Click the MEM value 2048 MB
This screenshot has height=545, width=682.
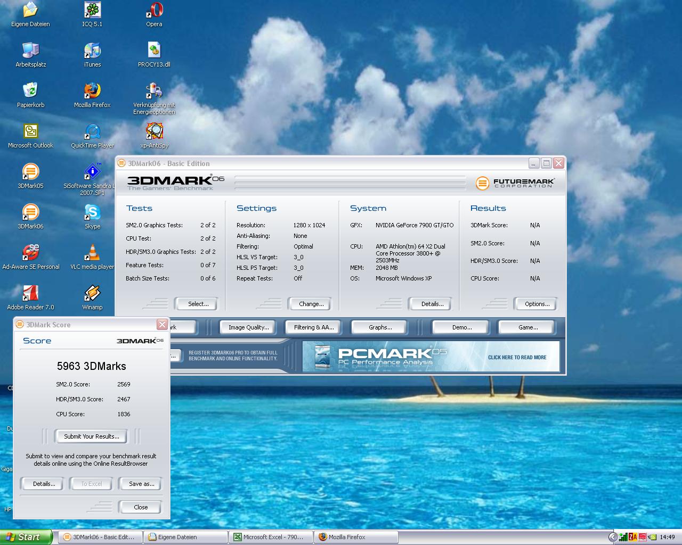[387, 268]
